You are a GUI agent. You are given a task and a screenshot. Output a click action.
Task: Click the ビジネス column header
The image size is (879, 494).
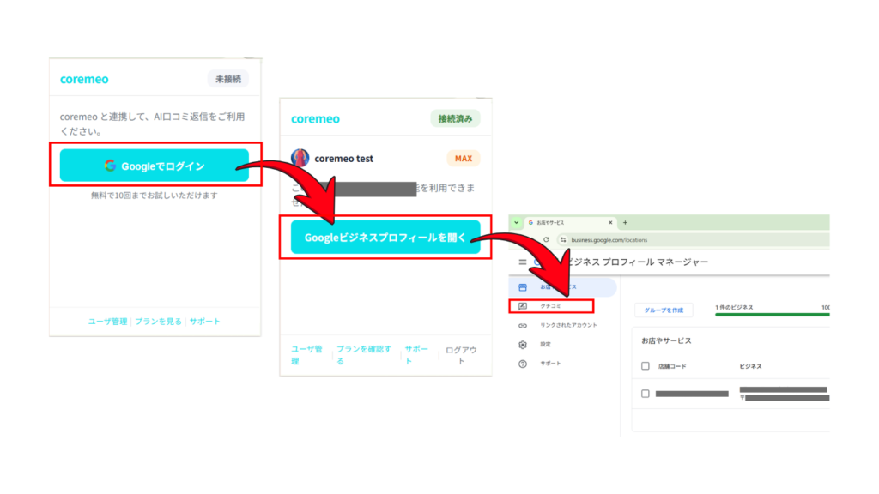tap(750, 366)
